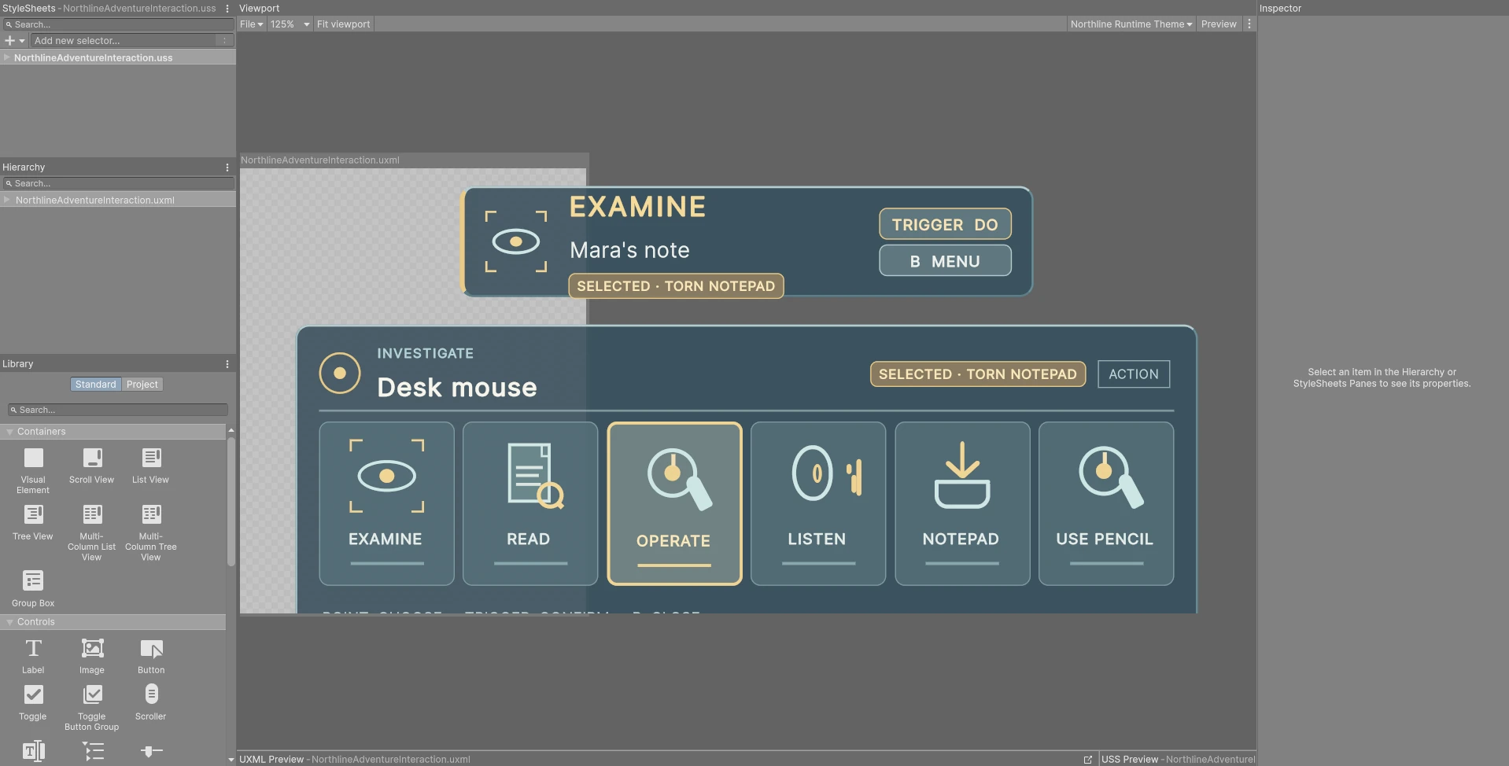The image size is (1509, 766).
Task: Switch Library to the Project tab
Action: pos(142,385)
